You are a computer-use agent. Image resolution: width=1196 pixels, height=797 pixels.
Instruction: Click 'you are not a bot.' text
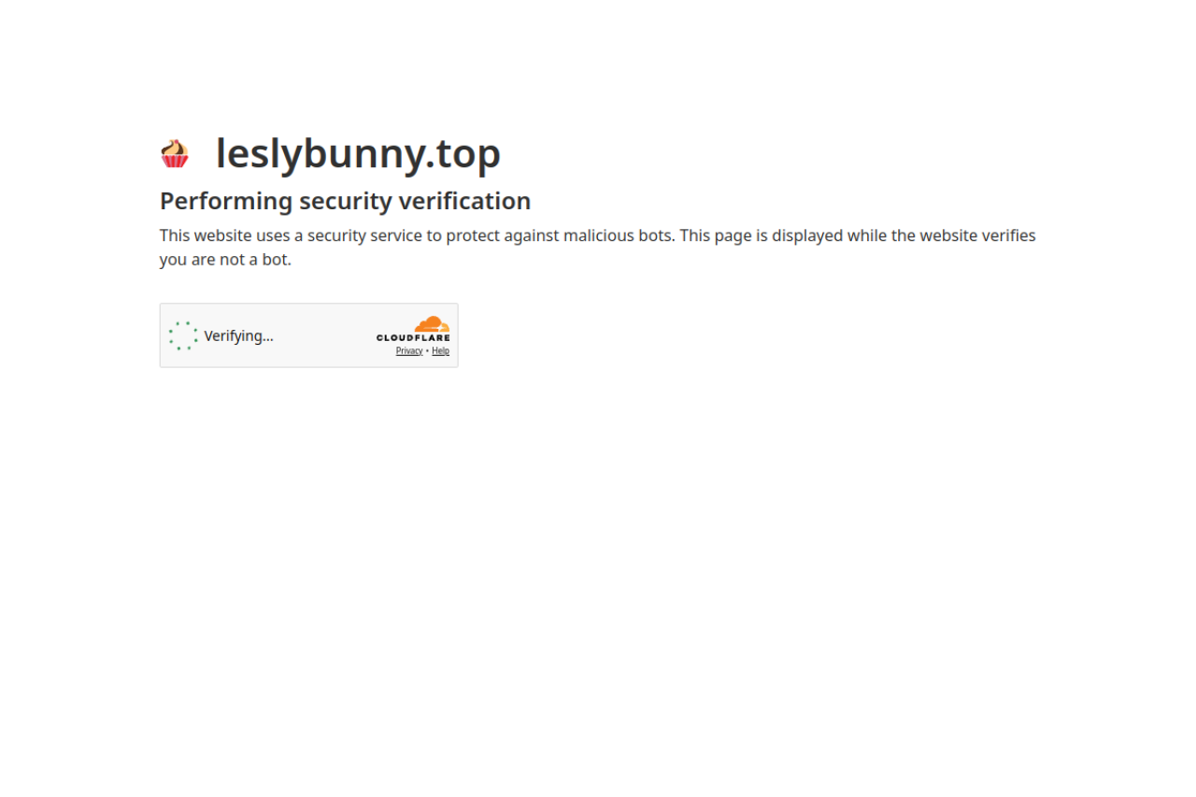tap(225, 260)
